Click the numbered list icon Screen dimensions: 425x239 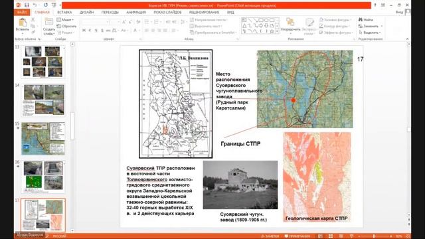tap(157, 22)
